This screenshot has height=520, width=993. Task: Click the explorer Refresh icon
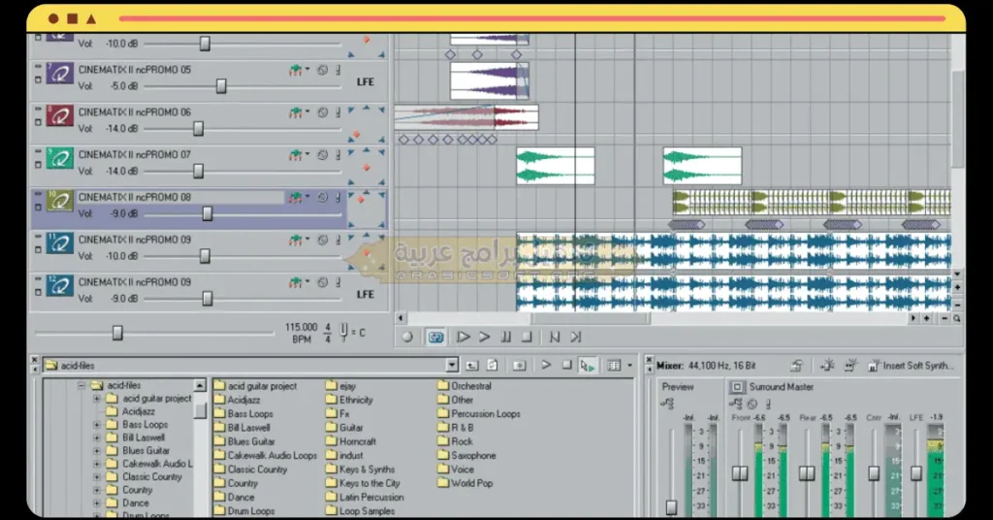[x=492, y=366]
